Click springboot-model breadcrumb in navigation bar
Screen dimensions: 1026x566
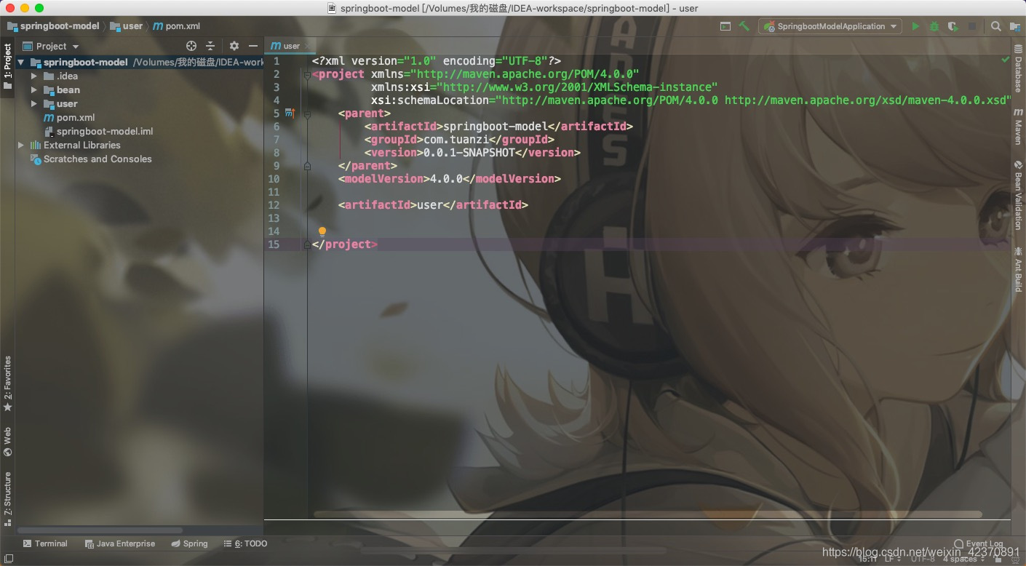point(54,26)
